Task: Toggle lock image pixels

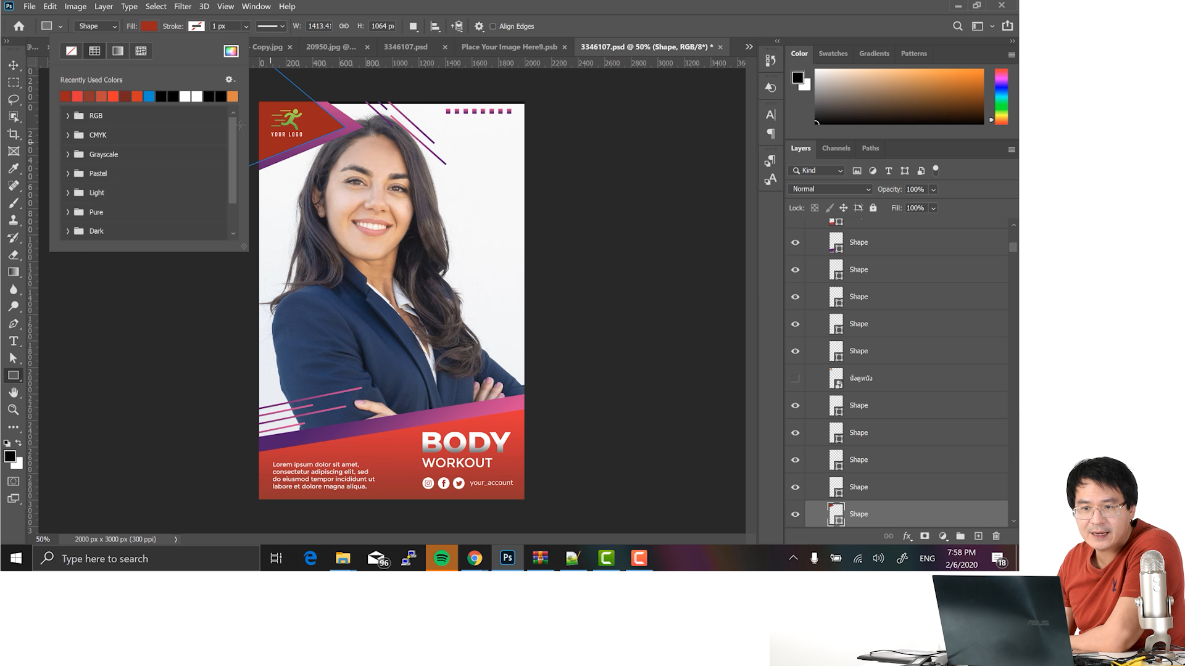Action: pyautogui.click(x=829, y=208)
